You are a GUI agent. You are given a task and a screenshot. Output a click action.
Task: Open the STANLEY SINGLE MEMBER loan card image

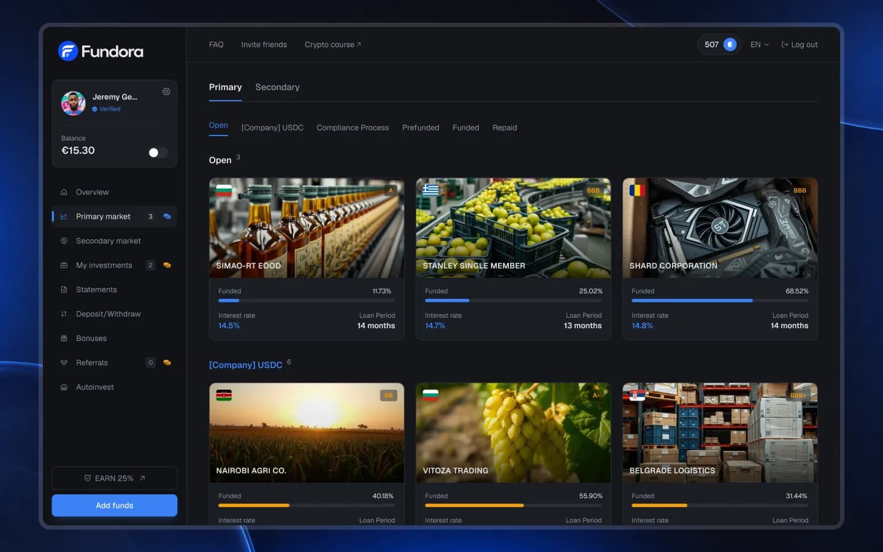tap(513, 228)
